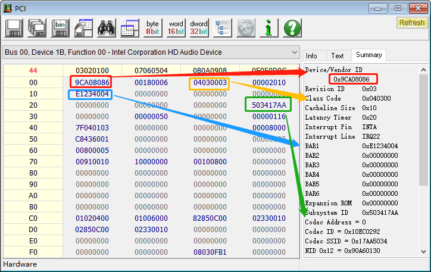Open the Find binoculars tool
The height and width of the screenshot is (272, 431).
107,28
